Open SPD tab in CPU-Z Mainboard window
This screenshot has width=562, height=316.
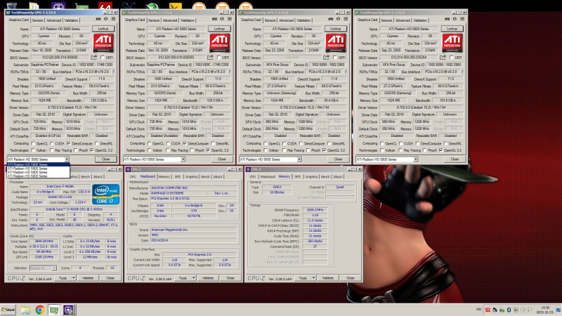[x=178, y=177]
